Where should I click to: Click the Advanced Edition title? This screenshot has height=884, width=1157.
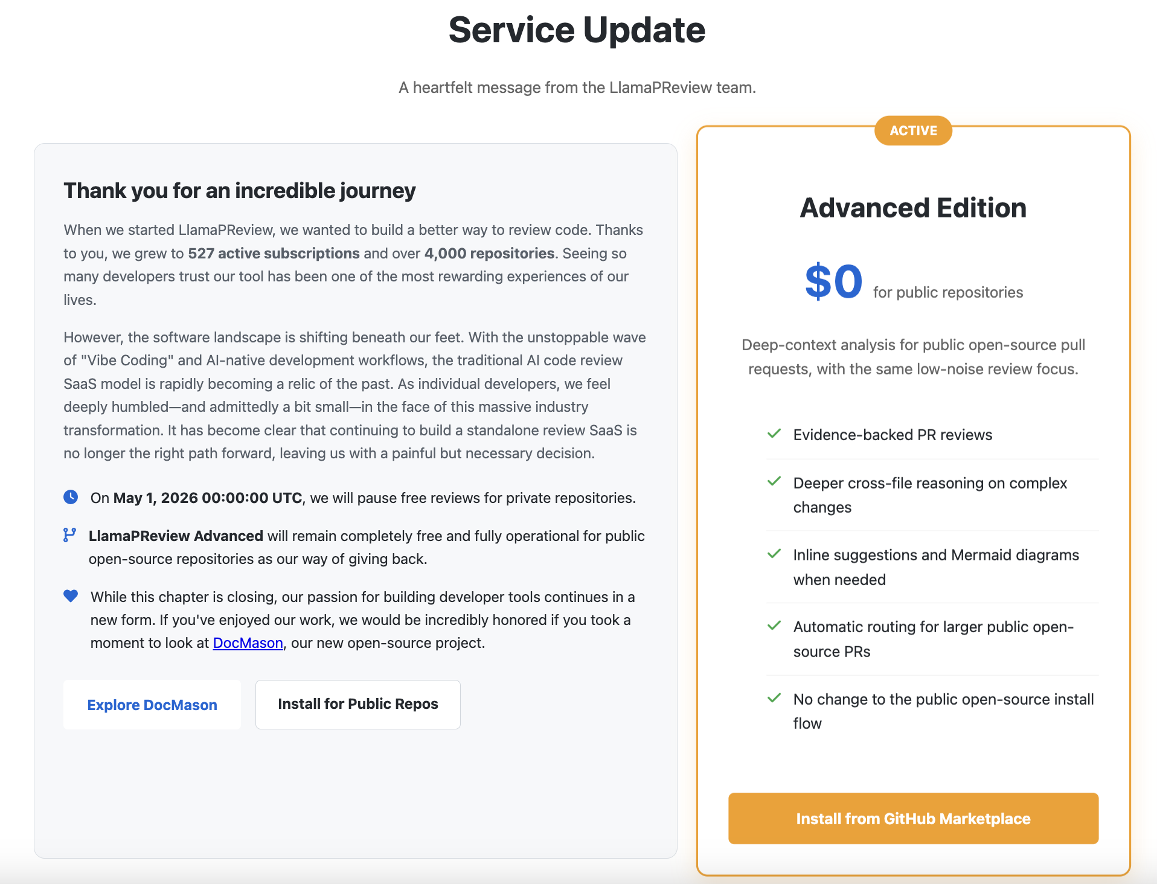[x=912, y=208]
